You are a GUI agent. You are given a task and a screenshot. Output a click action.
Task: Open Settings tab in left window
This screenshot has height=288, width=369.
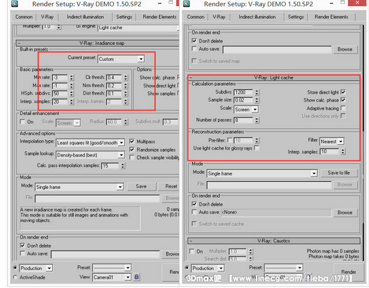124,17
